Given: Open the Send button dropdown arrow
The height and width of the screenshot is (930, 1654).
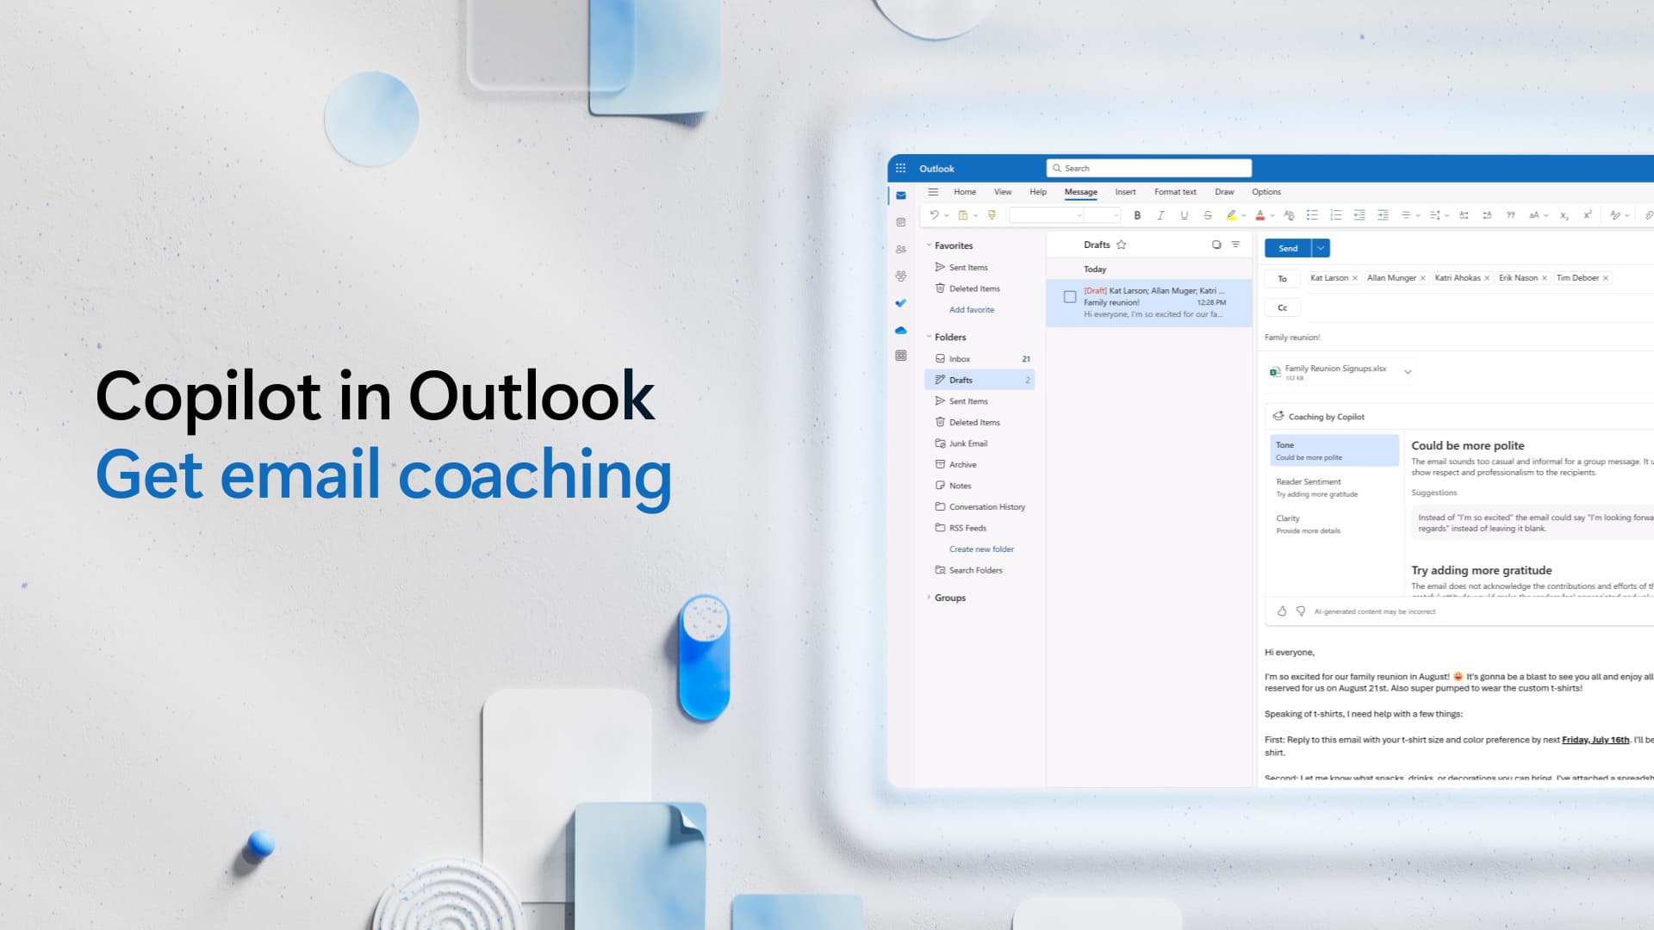Looking at the screenshot, I should pos(1320,247).
